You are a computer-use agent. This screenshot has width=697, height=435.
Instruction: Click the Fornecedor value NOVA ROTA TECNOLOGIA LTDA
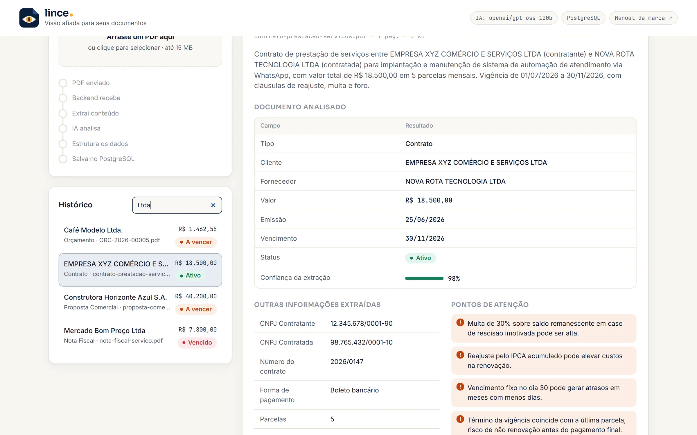point(455,182)
